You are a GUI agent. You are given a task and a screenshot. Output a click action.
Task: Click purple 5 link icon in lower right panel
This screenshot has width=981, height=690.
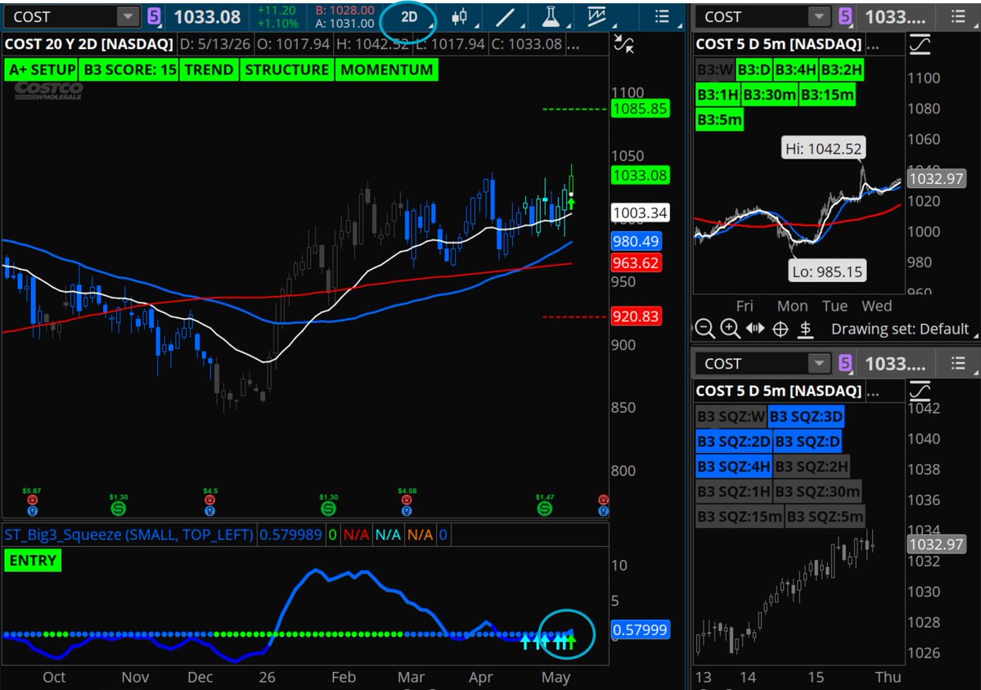(845, 363)
